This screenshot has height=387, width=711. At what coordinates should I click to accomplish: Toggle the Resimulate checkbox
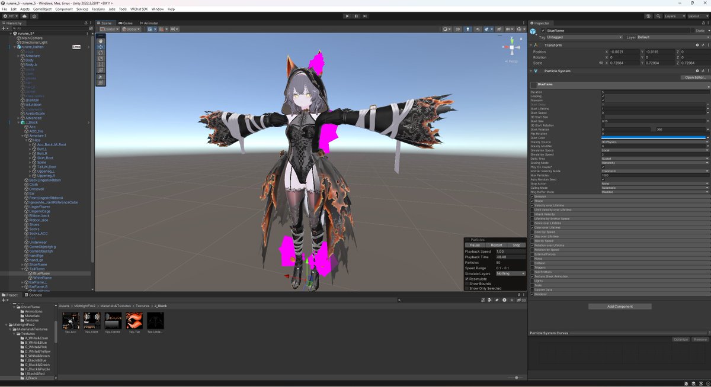467,279
